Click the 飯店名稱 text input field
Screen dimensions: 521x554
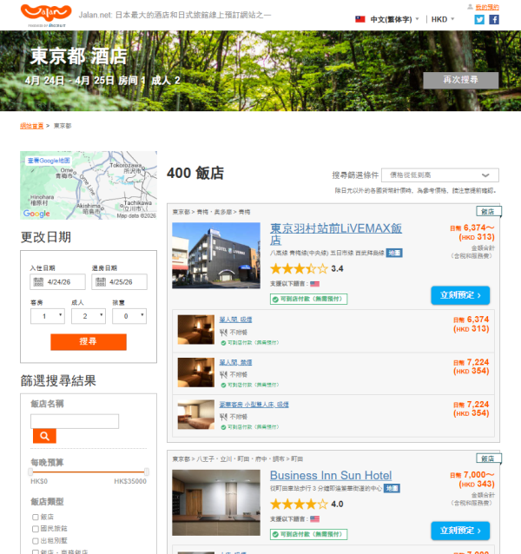click(75, 421)
